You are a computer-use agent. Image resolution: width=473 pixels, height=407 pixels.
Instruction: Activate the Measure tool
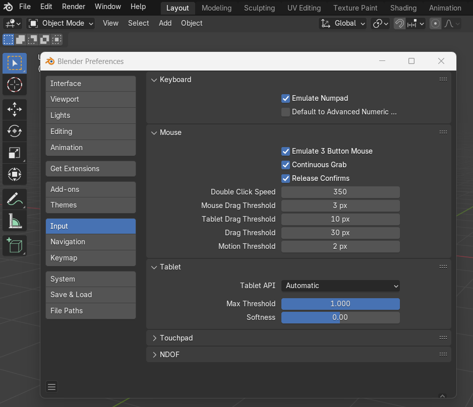click(15, 221)
